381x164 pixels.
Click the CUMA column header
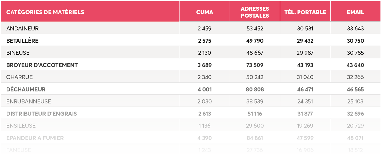pyautogui.click(x=204, y=12)
